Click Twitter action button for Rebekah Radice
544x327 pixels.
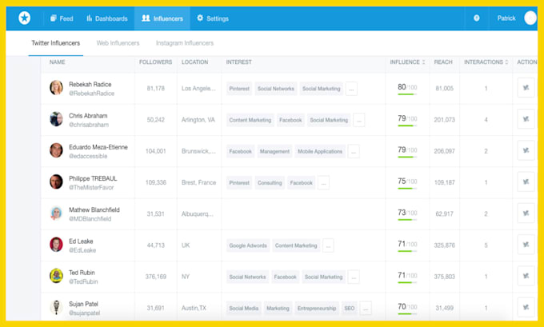[x=526, y=88]
